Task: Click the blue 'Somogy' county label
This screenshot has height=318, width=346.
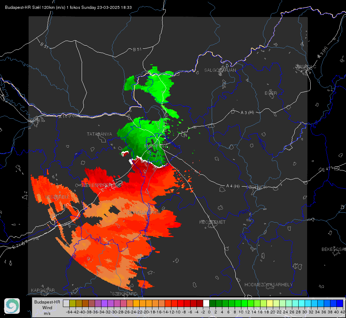Action: coord(71,261)
